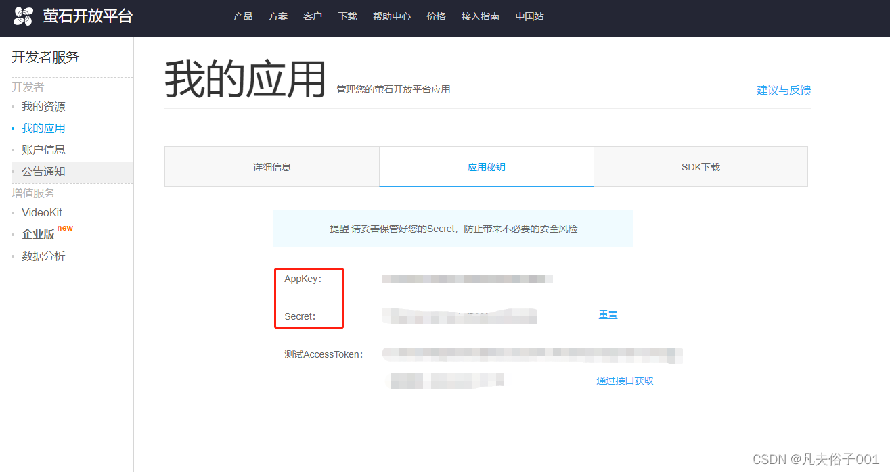Open 我的资源 in the sidebar
The height and width of the screenshot is (472, 890).
click(x=43, y=107)
